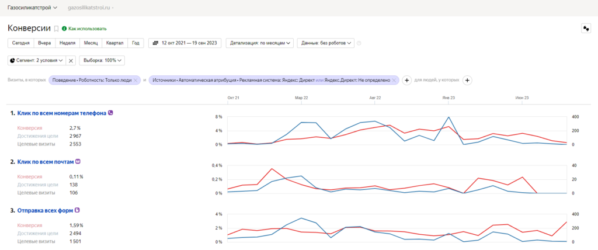The width and height of the screenshot is (598, 250).
Task: Open the Поведение • Роботность: Только люди condition
Action: click(x=92, y=80)
